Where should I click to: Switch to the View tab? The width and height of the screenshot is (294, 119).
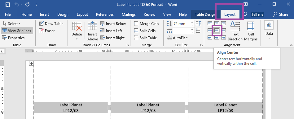coord(167,14)
